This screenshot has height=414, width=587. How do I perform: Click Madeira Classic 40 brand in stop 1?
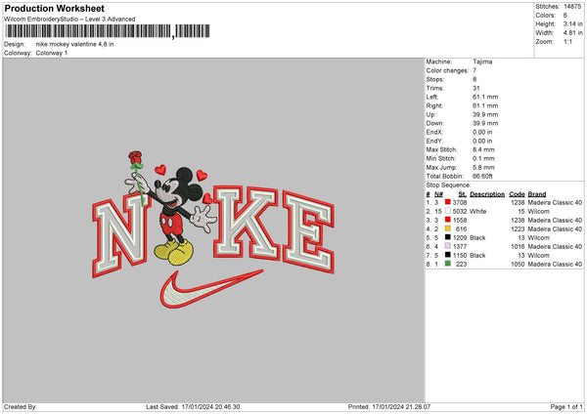[x=555, y=202]
